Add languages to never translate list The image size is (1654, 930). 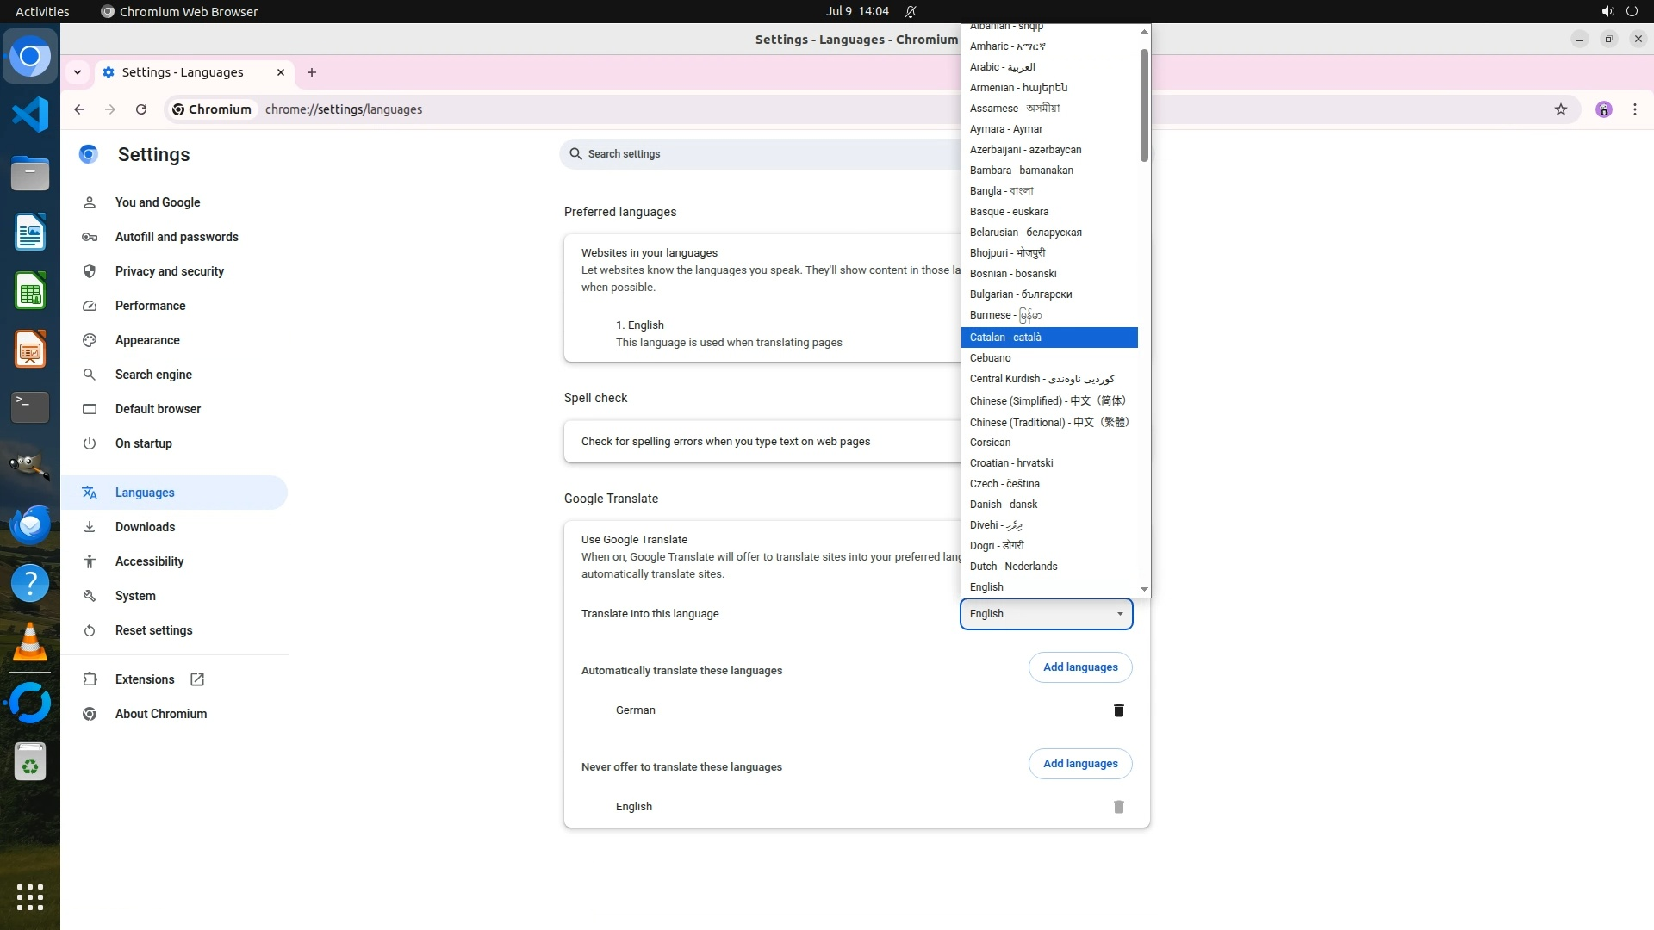1079,764
